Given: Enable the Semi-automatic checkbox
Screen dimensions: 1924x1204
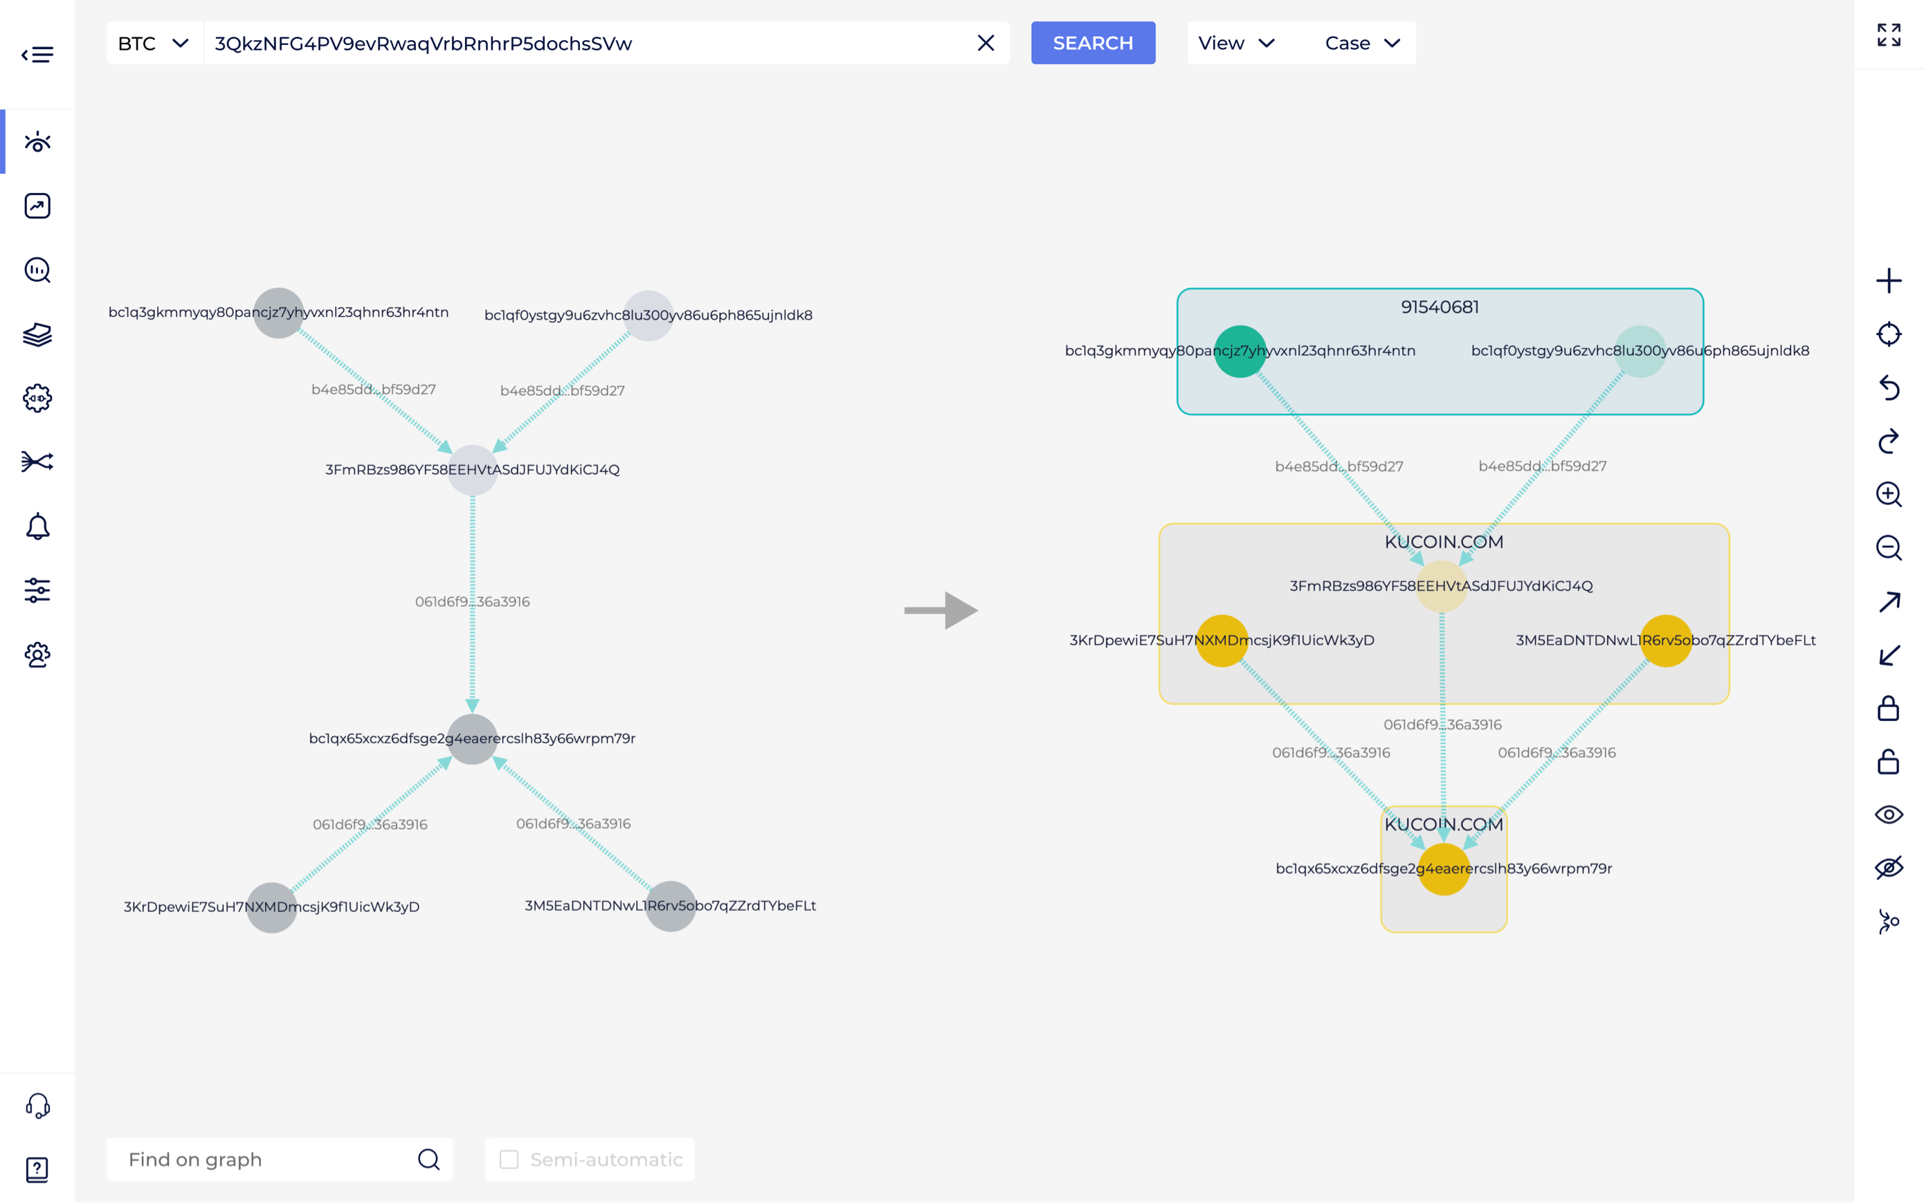Looking at the screenshot, I should [509, 1158].
